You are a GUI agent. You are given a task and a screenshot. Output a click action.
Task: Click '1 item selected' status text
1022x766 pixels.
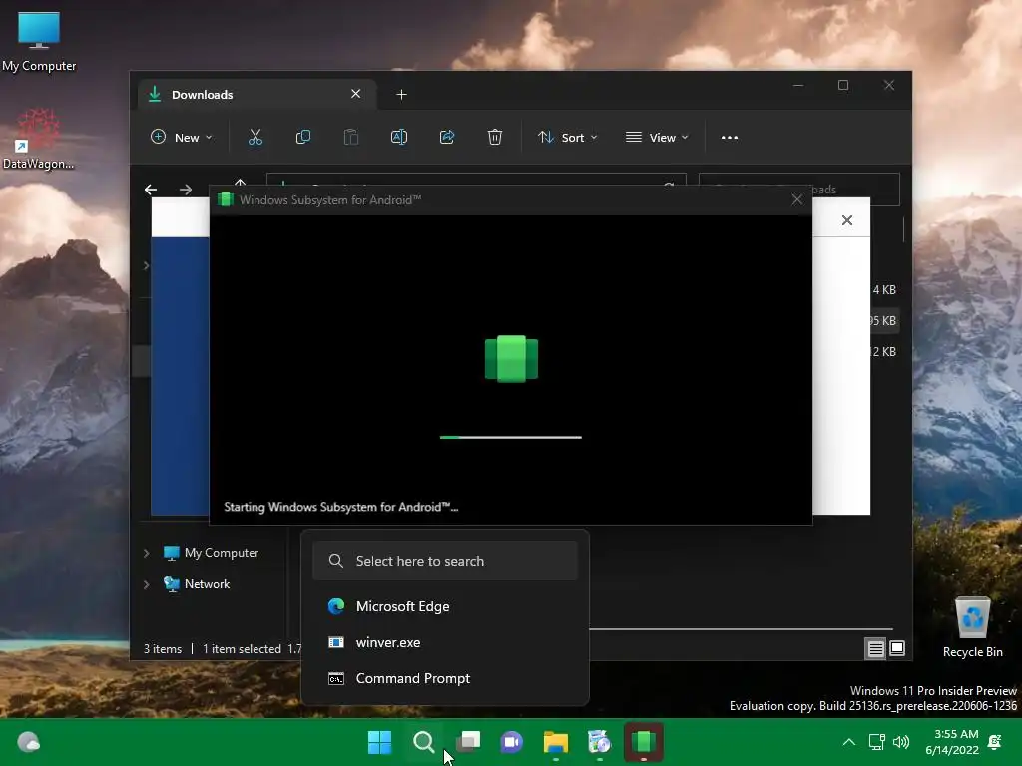tap(242, 648)
